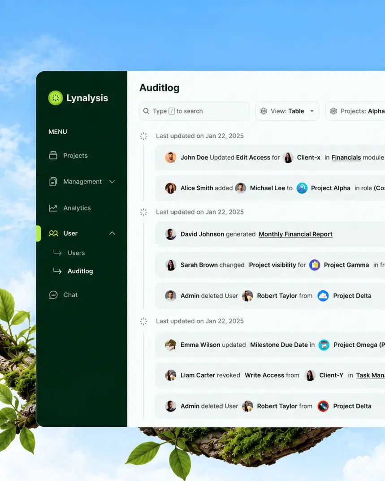385x481 pixels.
Task: Click the Projects box icon in sidebar
Action: (x=53, y=156)
